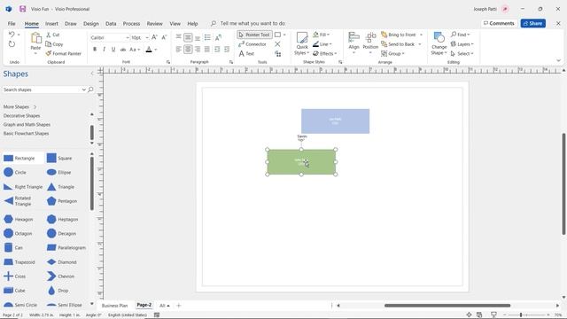Select the Pentagon shape in stencil

(62, 201)
